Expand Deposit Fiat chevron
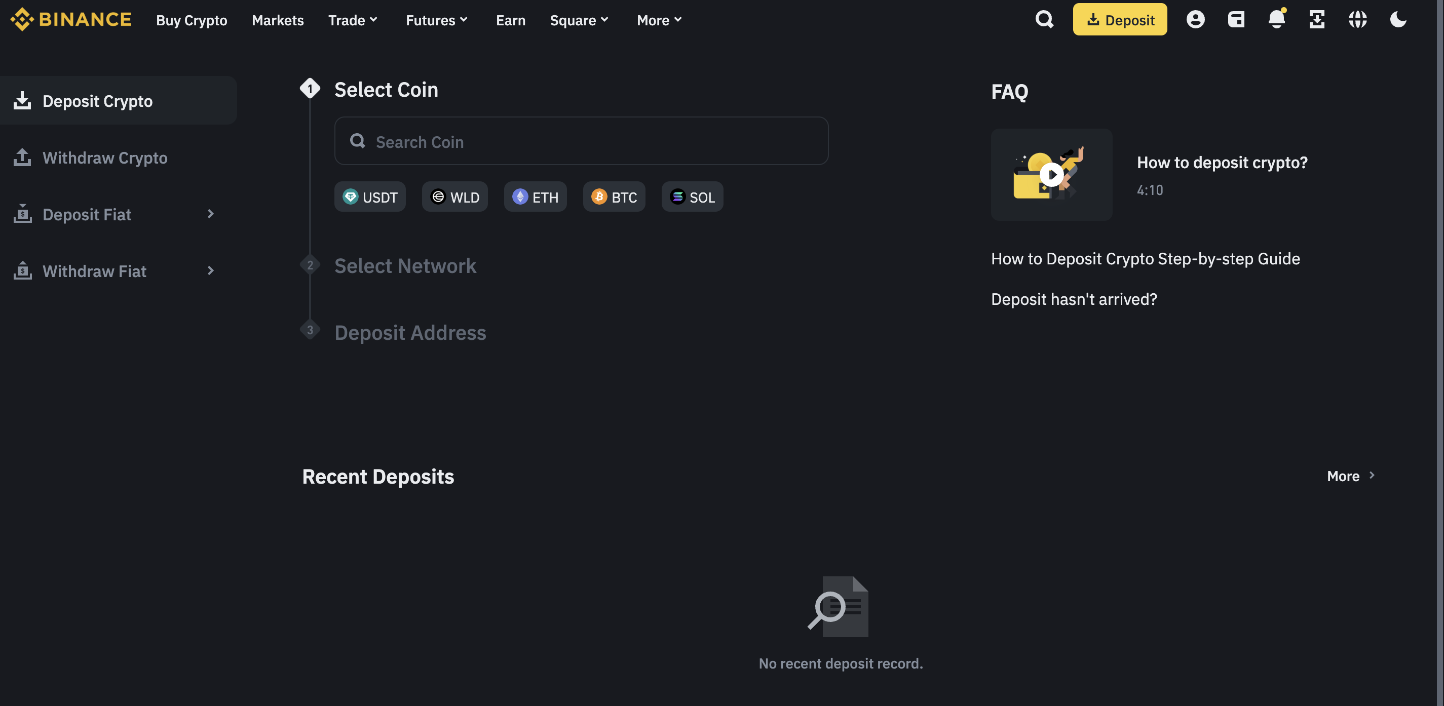The height and width of the screenshot is (706, 1444). tap(211, 214)
